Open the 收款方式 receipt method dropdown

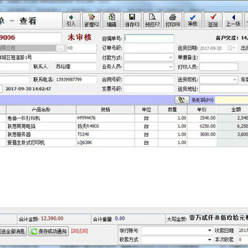pyautogui.click(x=209, y=240)
